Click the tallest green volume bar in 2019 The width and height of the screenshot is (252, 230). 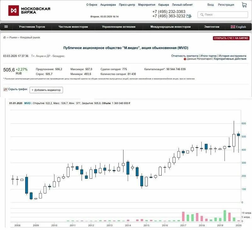click(225, 216)
